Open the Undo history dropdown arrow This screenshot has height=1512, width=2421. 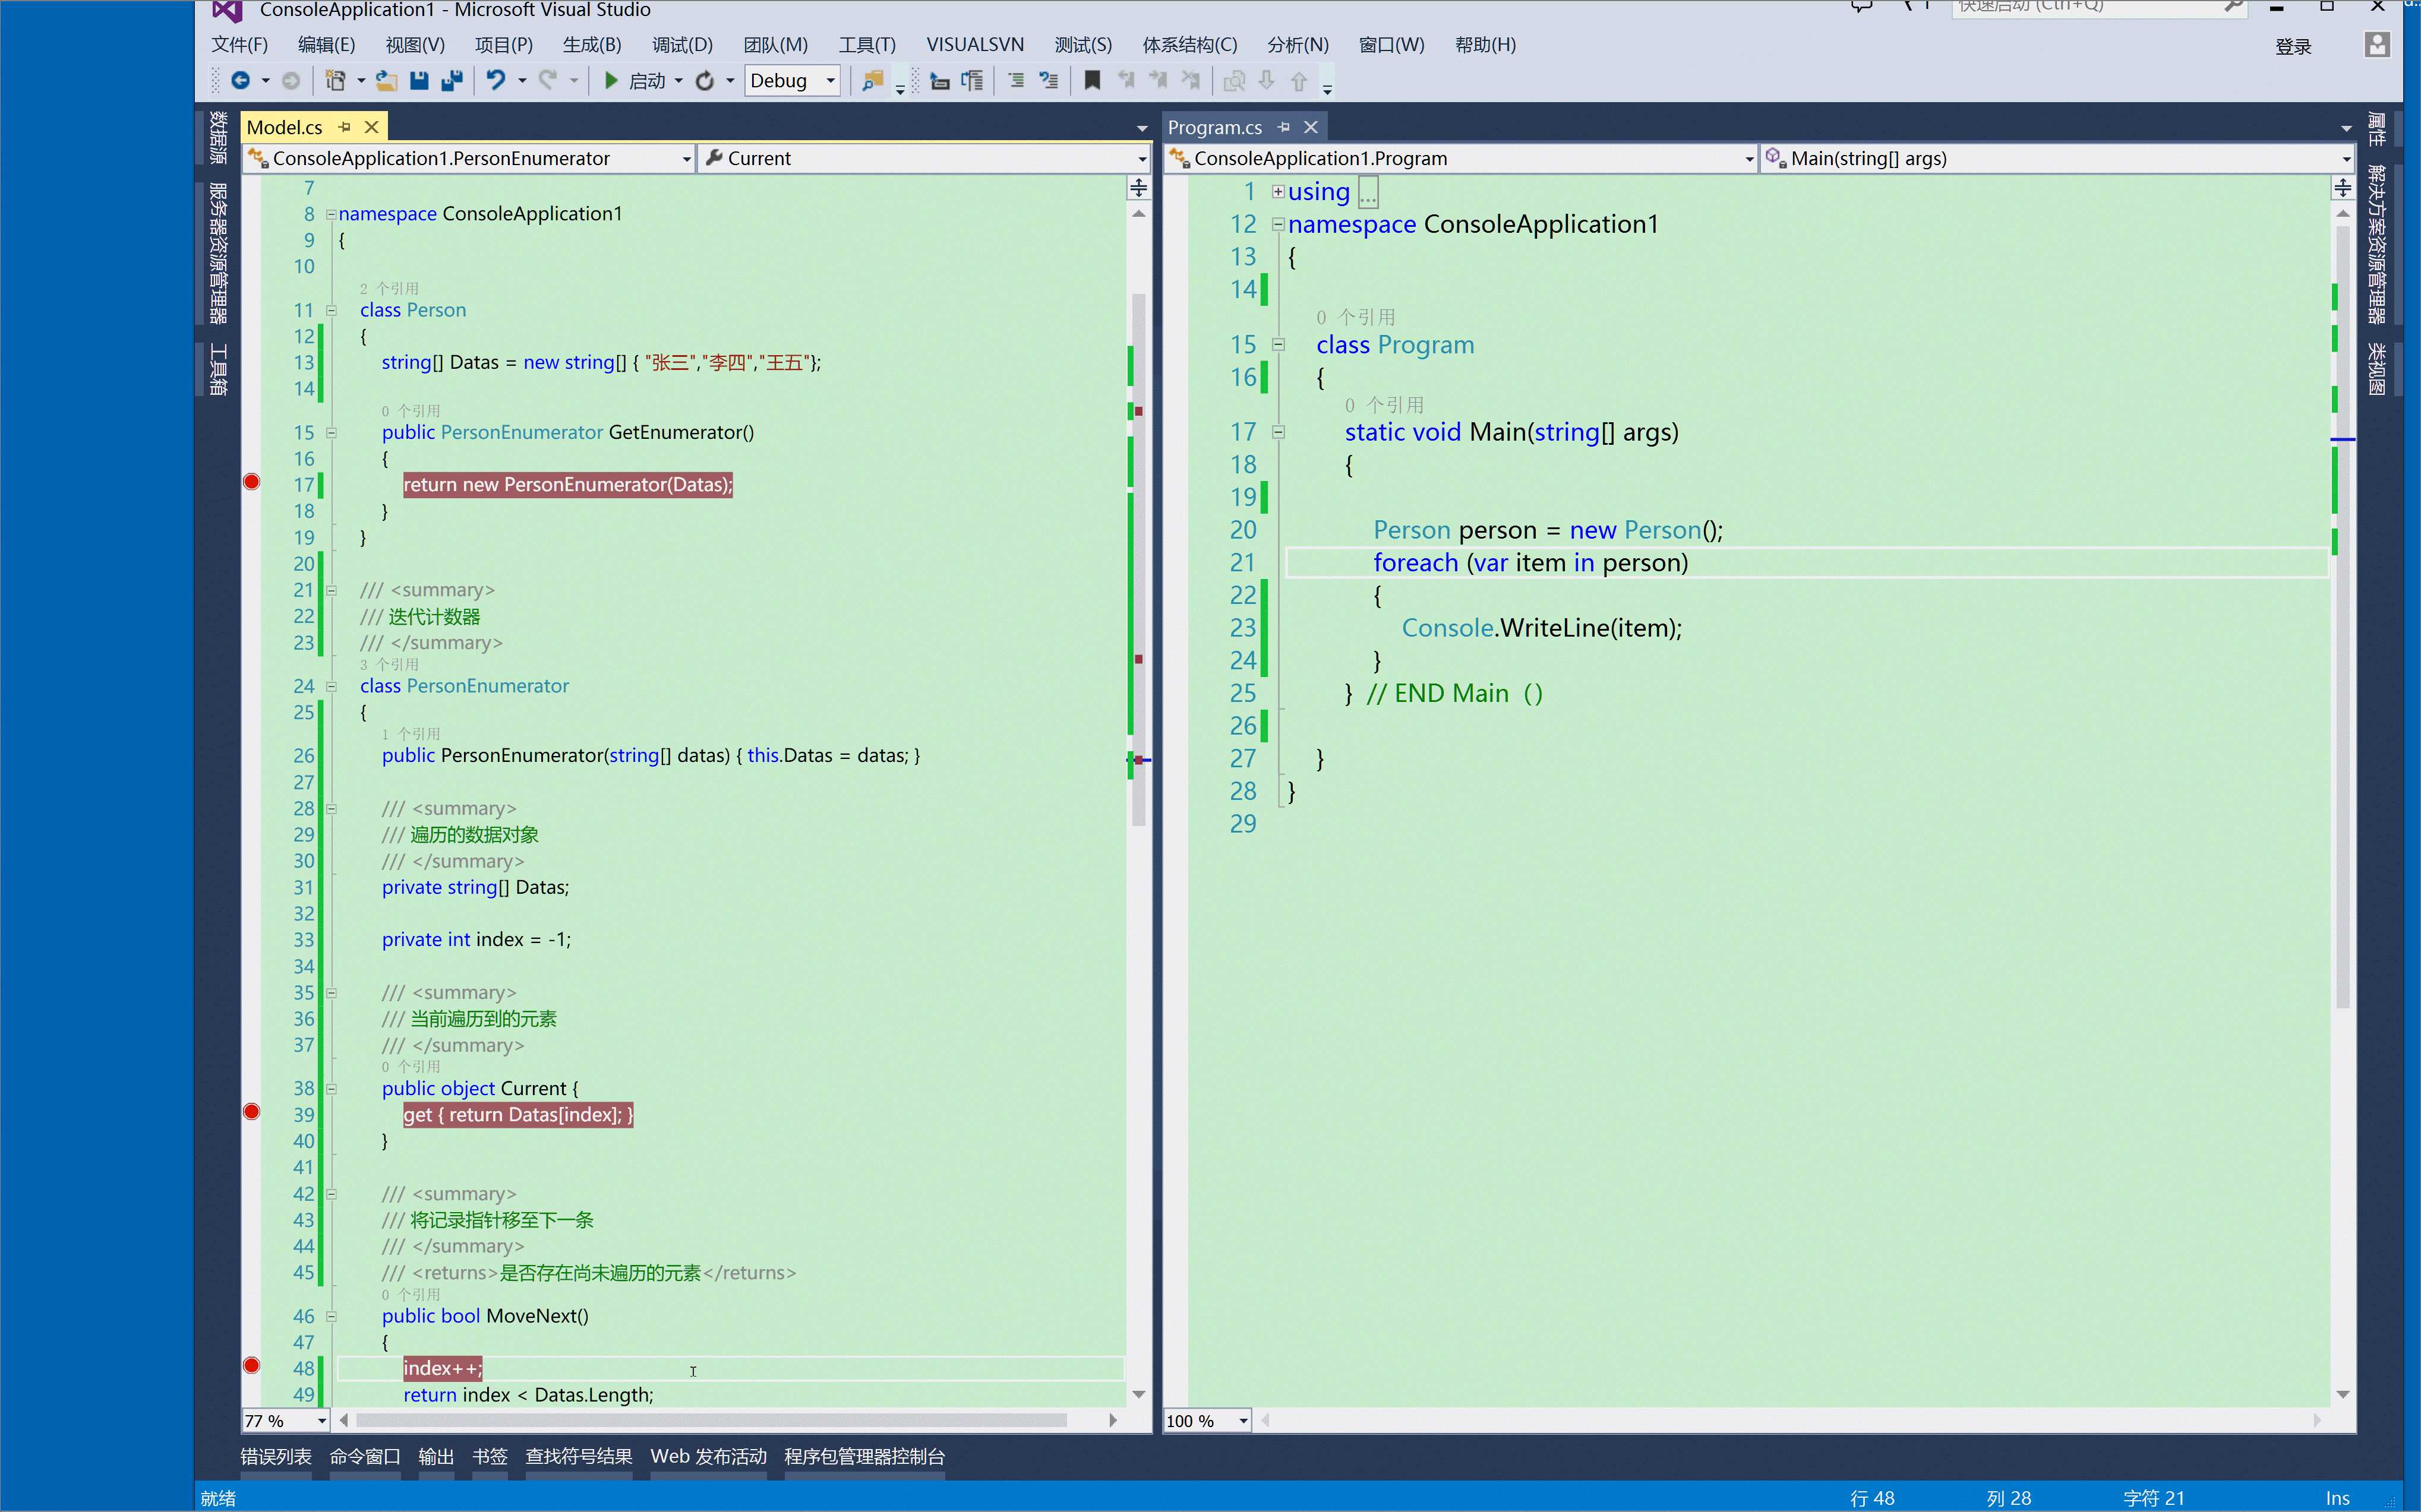(x=522, y=81)
